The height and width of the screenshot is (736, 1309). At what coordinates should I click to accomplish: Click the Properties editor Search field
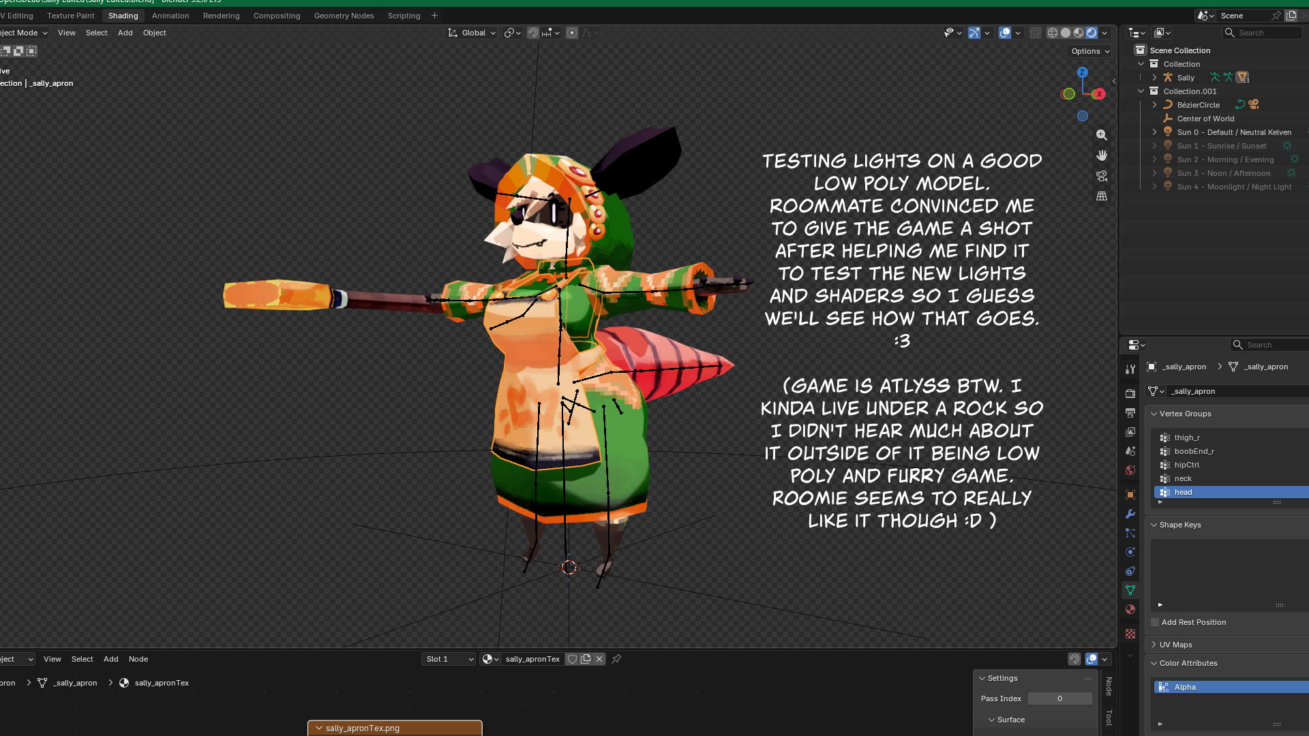[x=1269, y=345]
